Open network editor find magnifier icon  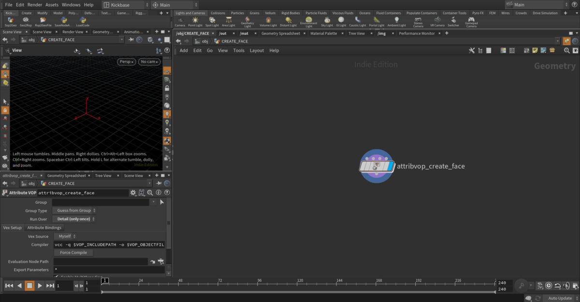[x=567, y=50]
